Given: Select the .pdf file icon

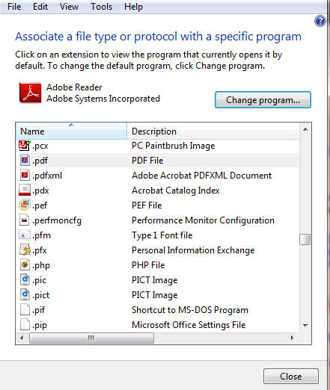Looking at the screenshot, I should 25,161.
